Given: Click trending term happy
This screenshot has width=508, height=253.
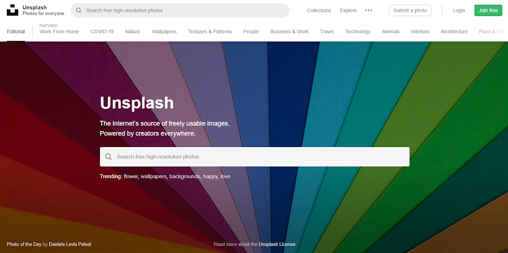Looking at the screenshot, I should (x=210, y=177).
